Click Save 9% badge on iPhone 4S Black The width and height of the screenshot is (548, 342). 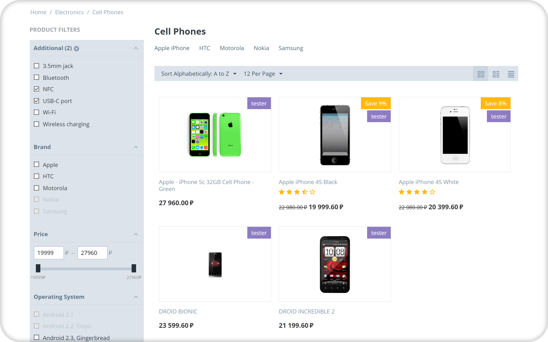[x=376, y=103]
